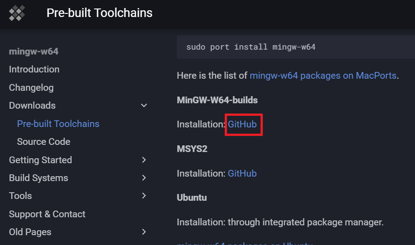Open the Introduction page in sidebar
415x245 pixels.
pyautogui.click(x=34, y=69)
